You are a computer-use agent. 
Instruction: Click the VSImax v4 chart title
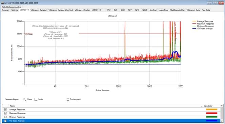112,16
